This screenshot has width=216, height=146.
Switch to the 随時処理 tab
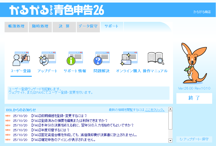click(40, 26)
